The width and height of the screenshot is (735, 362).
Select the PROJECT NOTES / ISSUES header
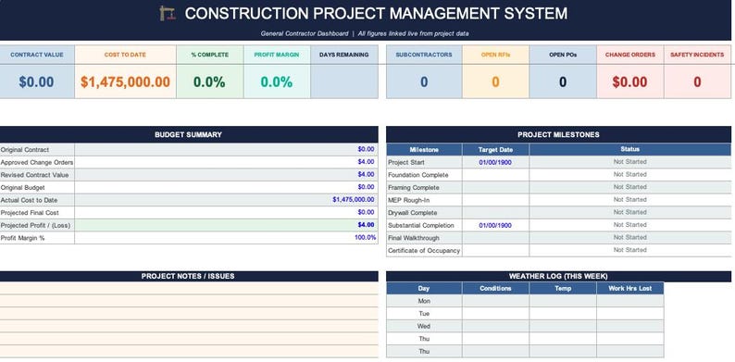click(189, 276)
